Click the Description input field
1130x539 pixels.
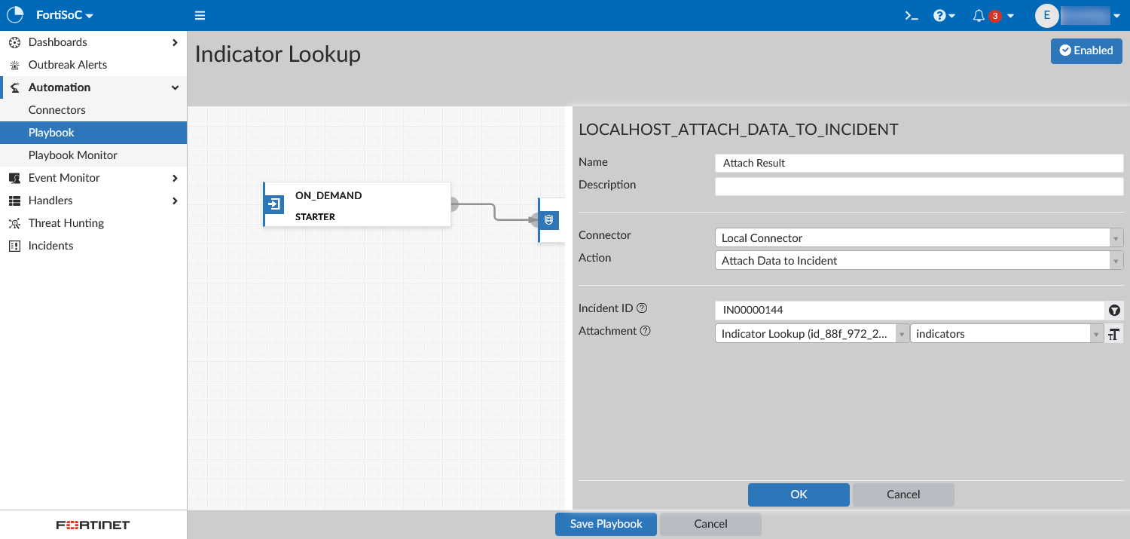(x=918, y=186)
